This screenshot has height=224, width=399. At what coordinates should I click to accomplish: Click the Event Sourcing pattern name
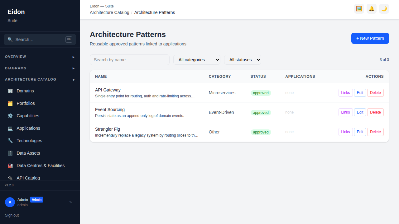pos(110,110)
